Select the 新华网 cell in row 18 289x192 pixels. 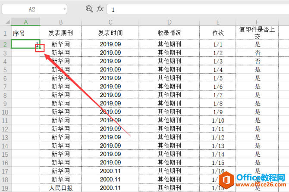(x=61, y=180)
